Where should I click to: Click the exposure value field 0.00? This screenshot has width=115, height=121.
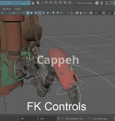pyautogui.click(x=97, y=13)
